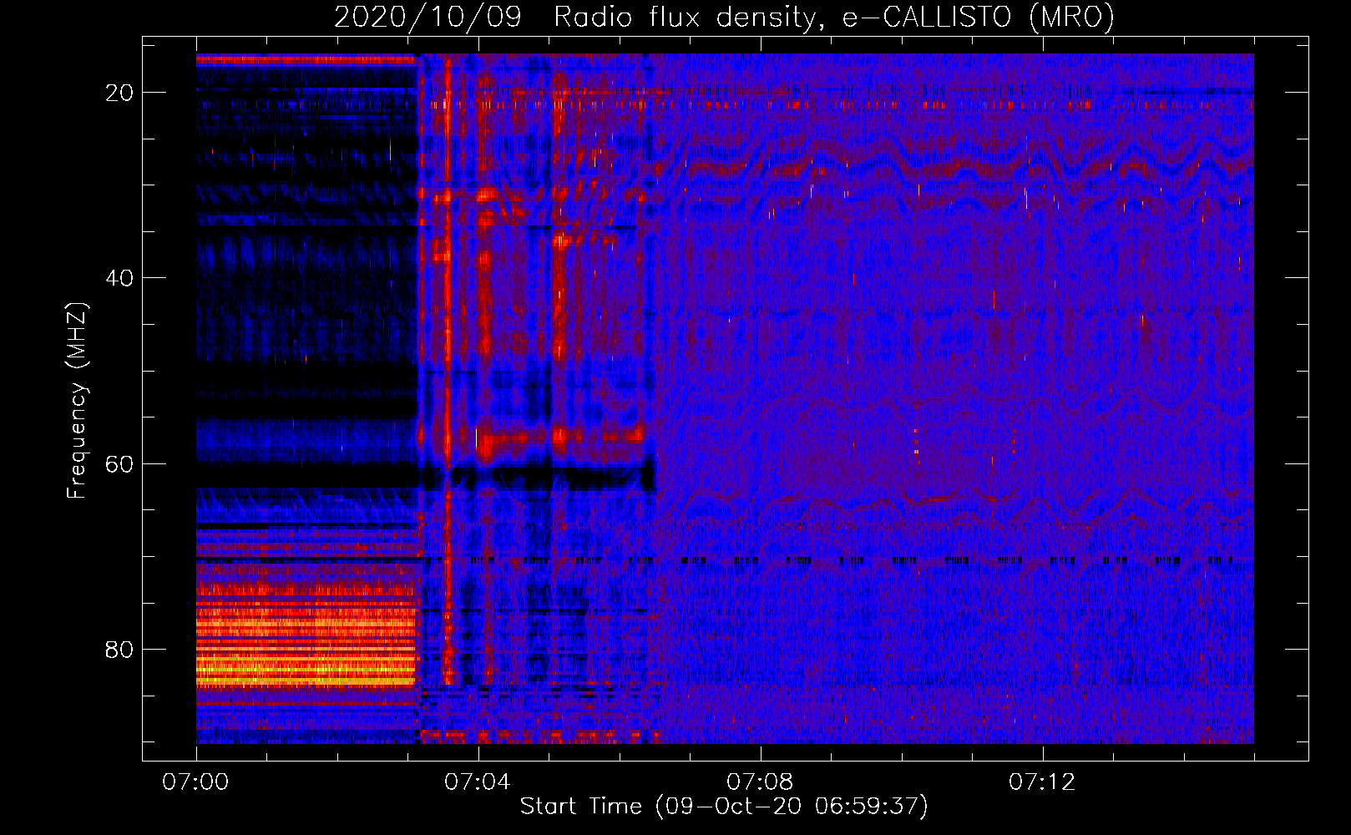Click the "Start Time (09-Oct-20 06:59:37)" axis label

(724, 807)
